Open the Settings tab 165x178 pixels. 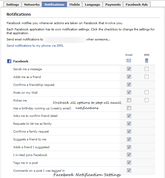13,4
